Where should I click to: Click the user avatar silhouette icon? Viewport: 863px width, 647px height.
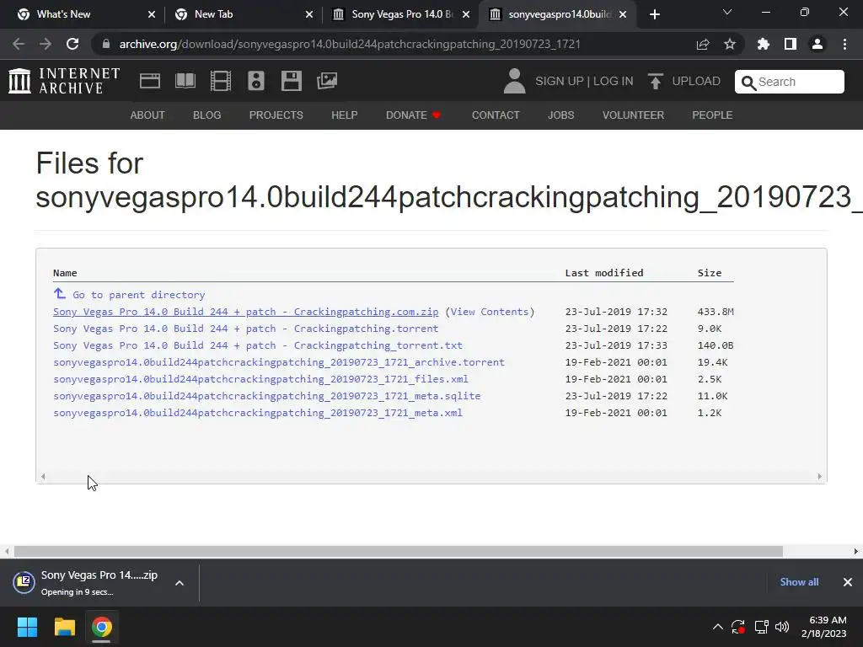[x=515, y=81]
